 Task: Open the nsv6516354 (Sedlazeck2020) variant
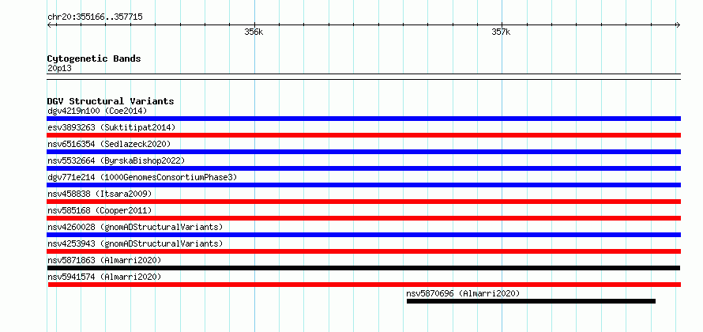109,144
